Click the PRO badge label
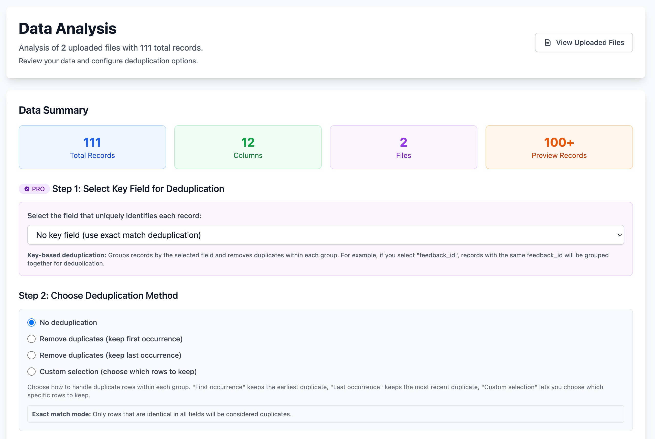Image resolution: width=655 pixels, height=439 pixels. click(x=38, y=189)
